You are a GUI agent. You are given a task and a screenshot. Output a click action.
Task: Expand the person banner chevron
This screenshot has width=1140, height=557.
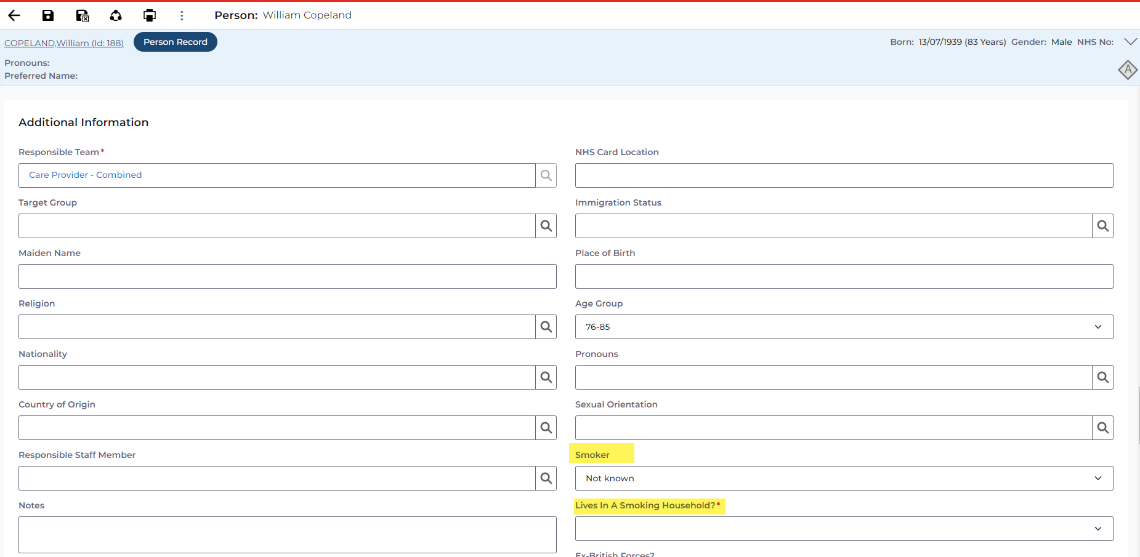1130,42
